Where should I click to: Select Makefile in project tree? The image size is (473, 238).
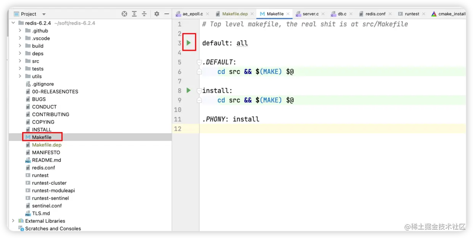pos(42,137)
